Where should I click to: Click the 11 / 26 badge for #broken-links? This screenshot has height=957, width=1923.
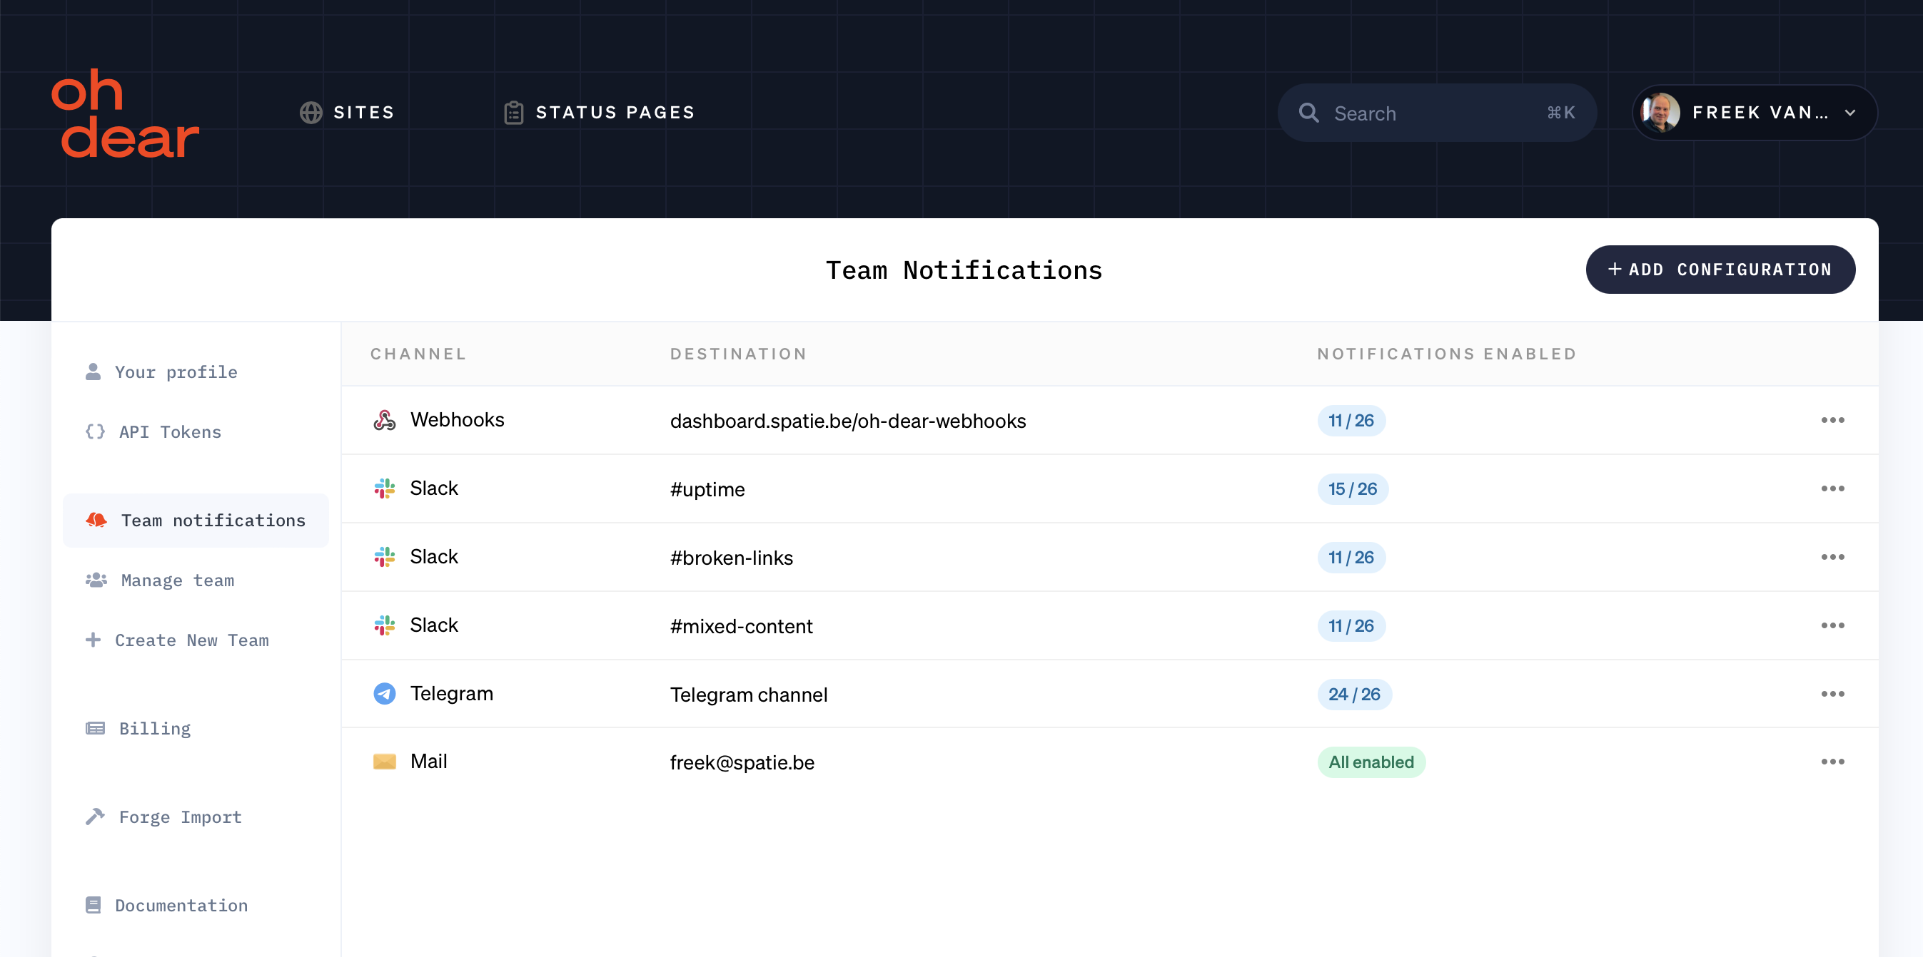pyautogui.click(x=1351, y=557)
